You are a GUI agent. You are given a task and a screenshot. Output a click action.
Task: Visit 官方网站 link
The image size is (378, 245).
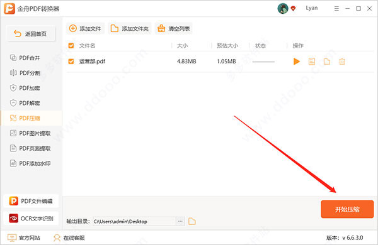click(x=24, y=238)
